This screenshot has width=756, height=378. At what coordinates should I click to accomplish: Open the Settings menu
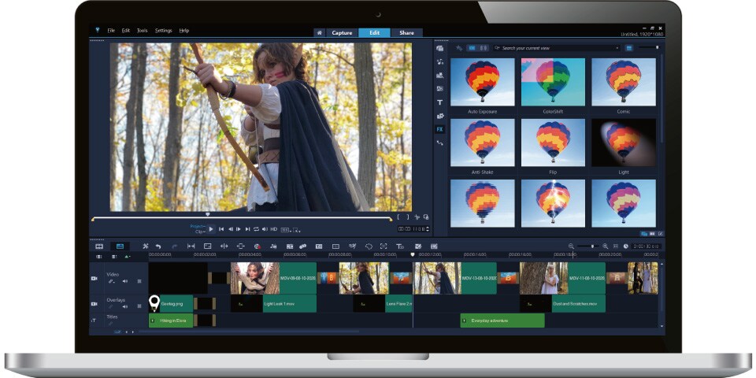click(x=163, y=31)
